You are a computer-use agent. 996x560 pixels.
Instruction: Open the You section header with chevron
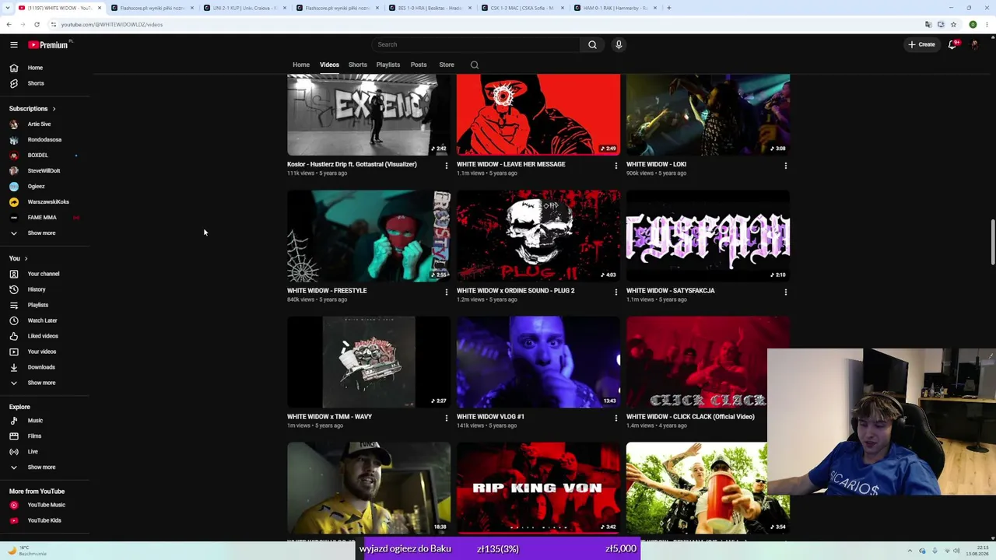coord(19,258)
